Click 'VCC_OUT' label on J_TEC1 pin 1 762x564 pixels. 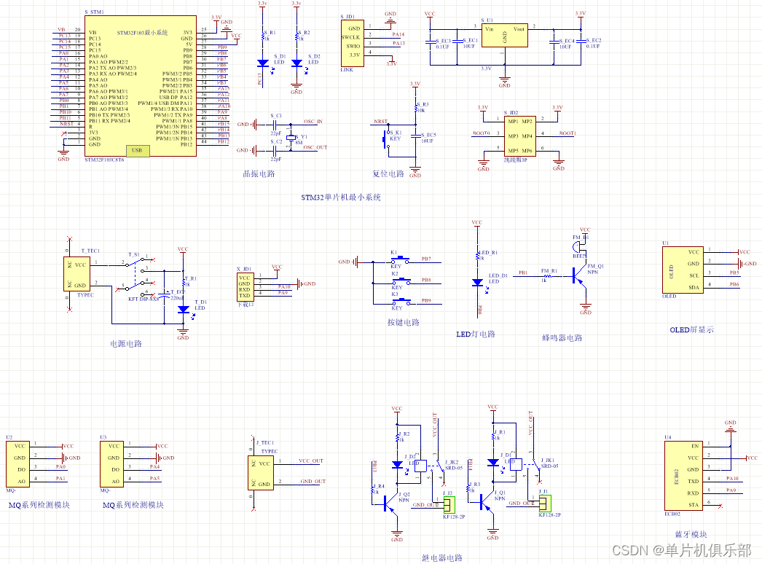click(311, 461)
